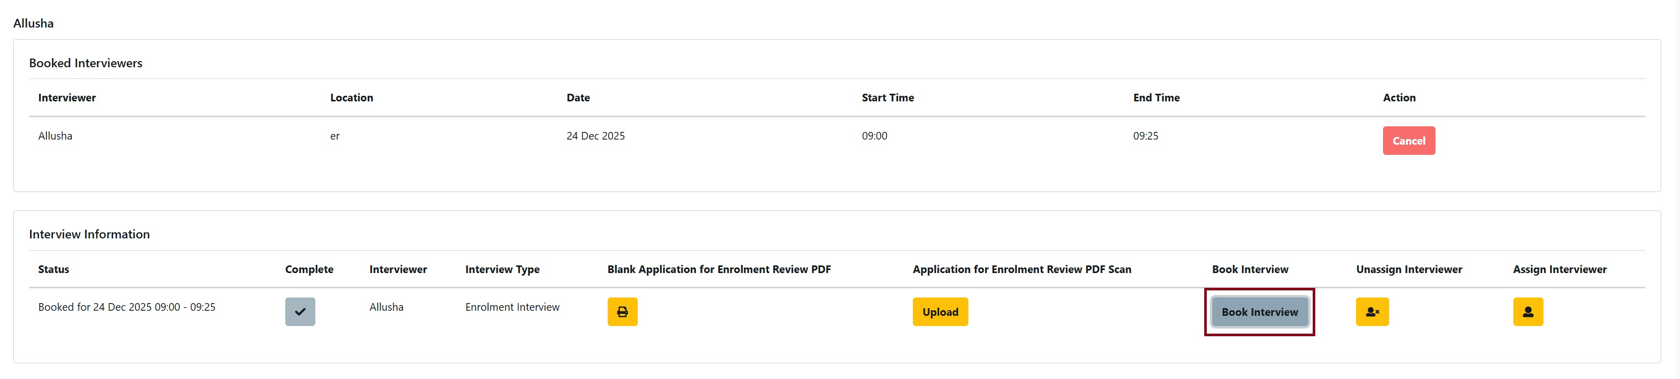Click the Start Time column header

point(887,98)
